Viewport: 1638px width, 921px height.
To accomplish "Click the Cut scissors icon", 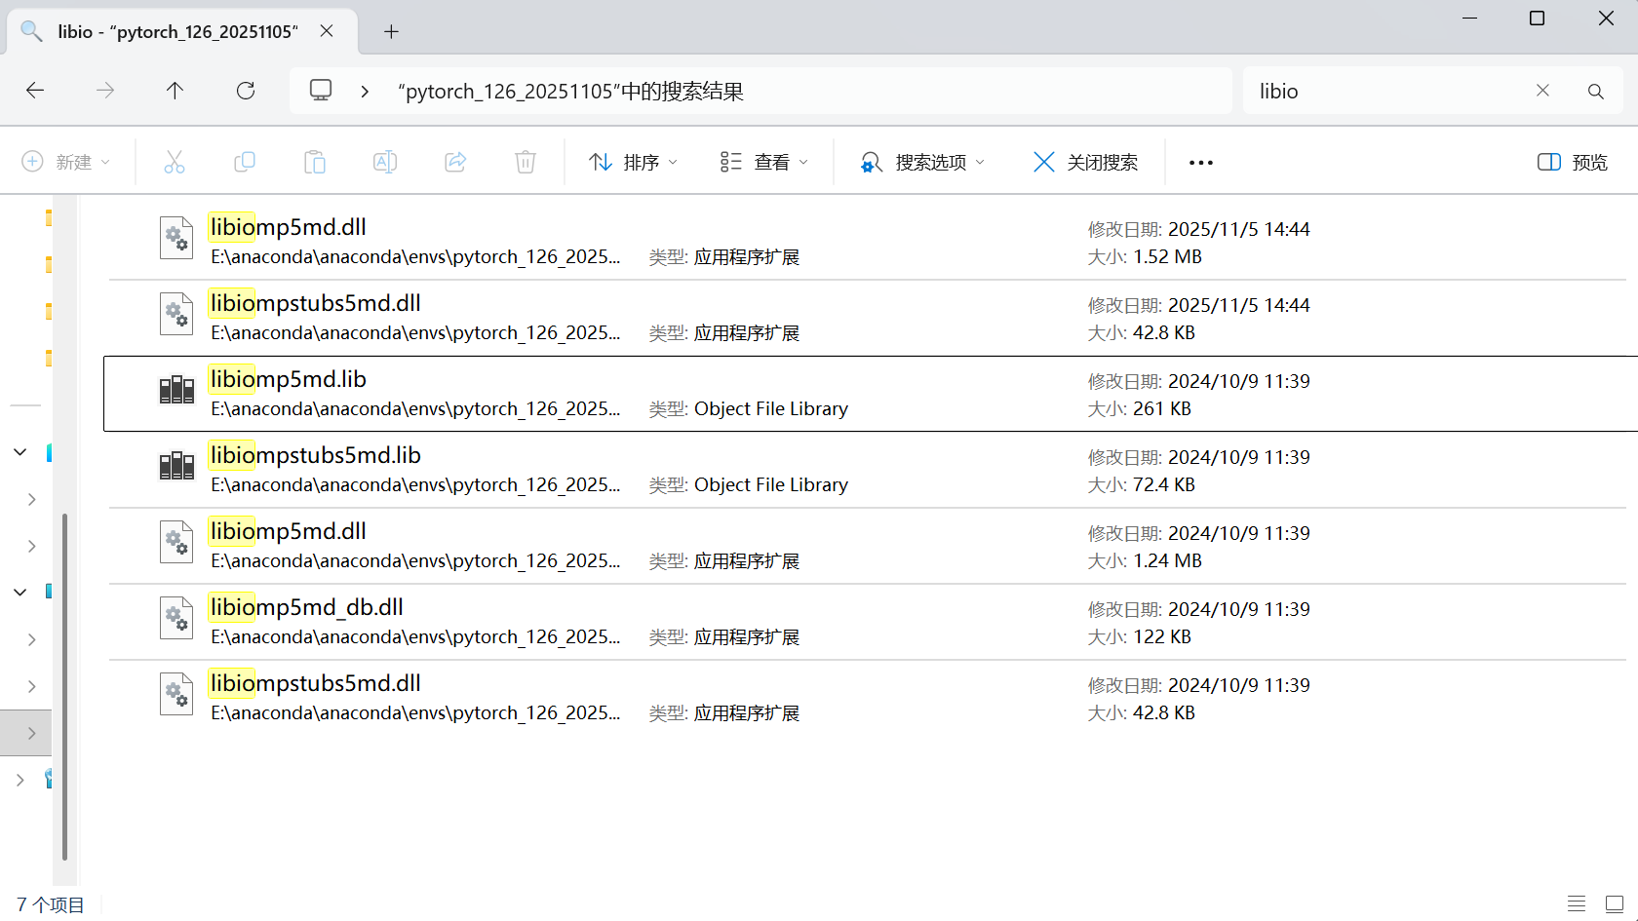I will tap(175, 162).
